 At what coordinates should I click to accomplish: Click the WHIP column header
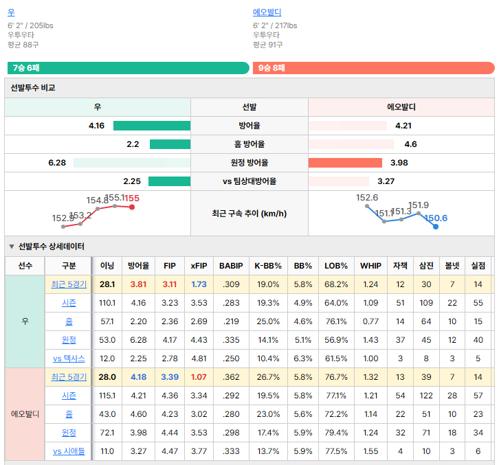[370, 266]
